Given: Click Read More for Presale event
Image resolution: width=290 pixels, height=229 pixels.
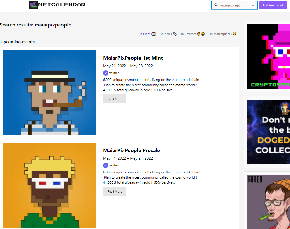Looking at the screenshot, I should pyautogui.click(x=115, y=191).
